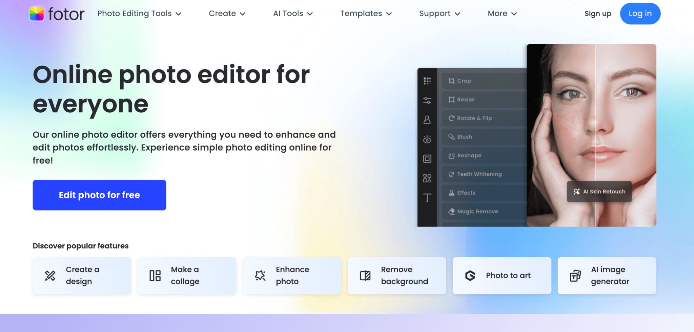Viewport: 694px width, 332px height.
Task: Click the before-after divider on face photo
Action: coord(595,135)
